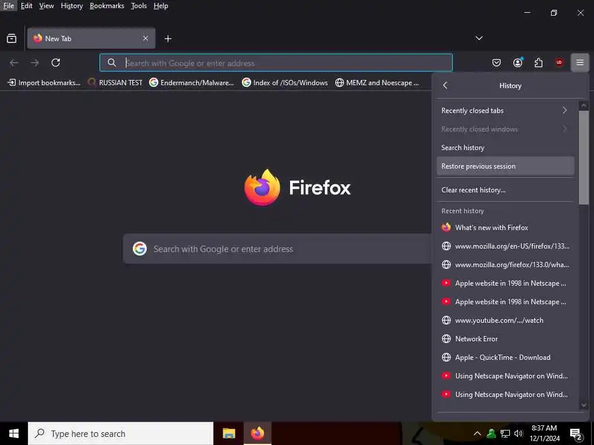Open the Tools menu
The image size is (594, 445).
139,6
